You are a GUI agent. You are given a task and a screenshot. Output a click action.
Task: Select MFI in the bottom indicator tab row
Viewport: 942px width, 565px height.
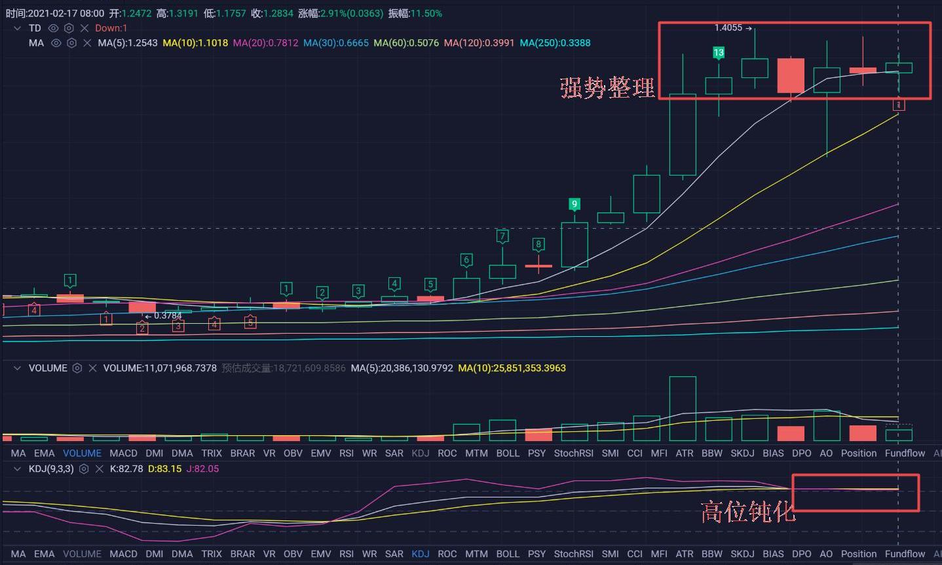point(659,554)
